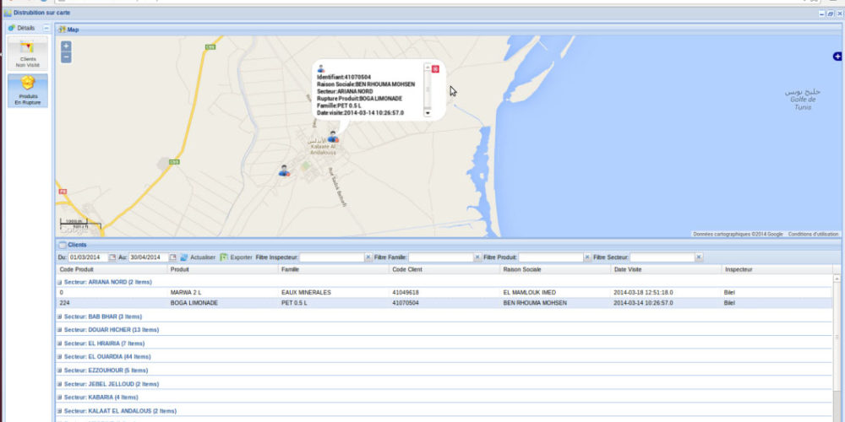This screenshot has height=422, width=845.
Task: Close the client info popup
Action: coord(435,69)
